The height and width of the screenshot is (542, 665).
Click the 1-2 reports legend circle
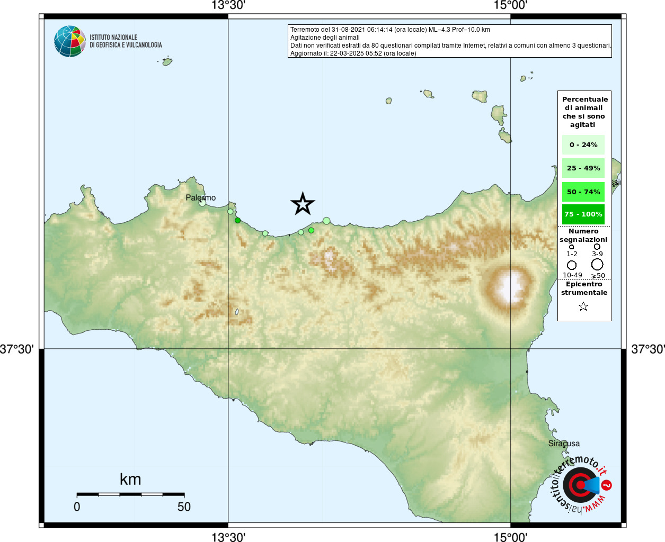[572, 247]
